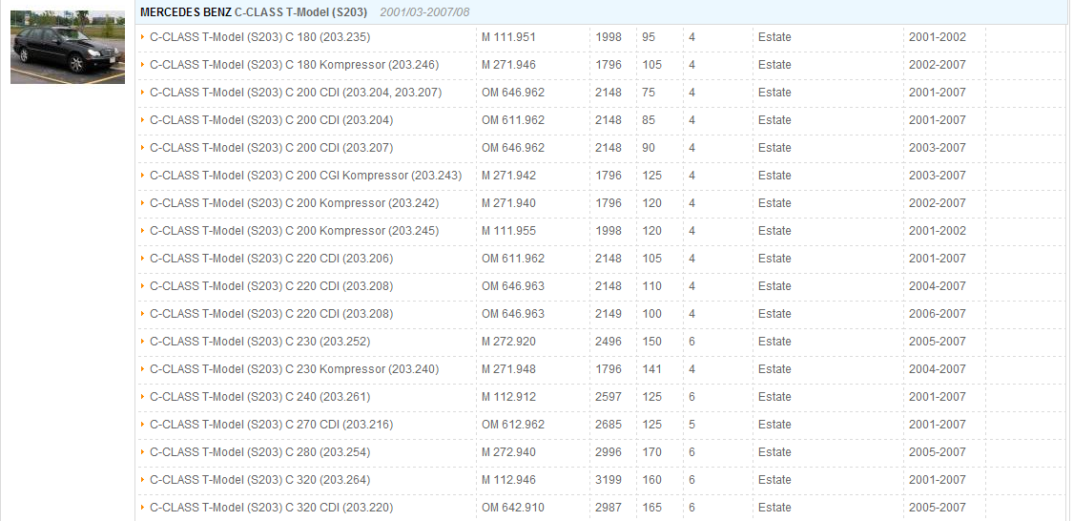Click the MERCEDES BENZ C-CLASS T-Model (S203) header
The height and width of the screenshot is (521, 1073).
pos(253,12)
